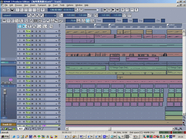Arm track 13 for recording

click(x=40, y=86)
